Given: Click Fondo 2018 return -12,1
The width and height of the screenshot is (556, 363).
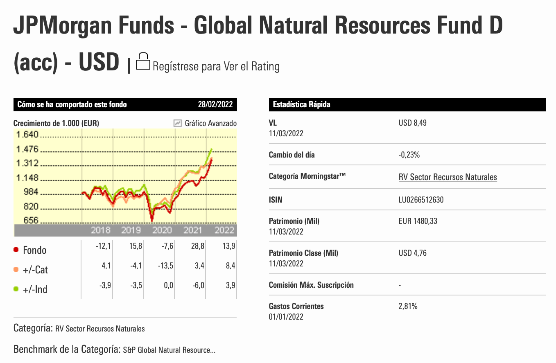Looking at the screenshot, I should (102, 246).
